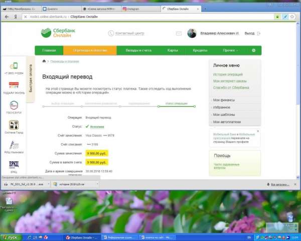This screenshot has height=241, width=301.
Task: Open the settings gear in green menu
Action: pos(253,50)
